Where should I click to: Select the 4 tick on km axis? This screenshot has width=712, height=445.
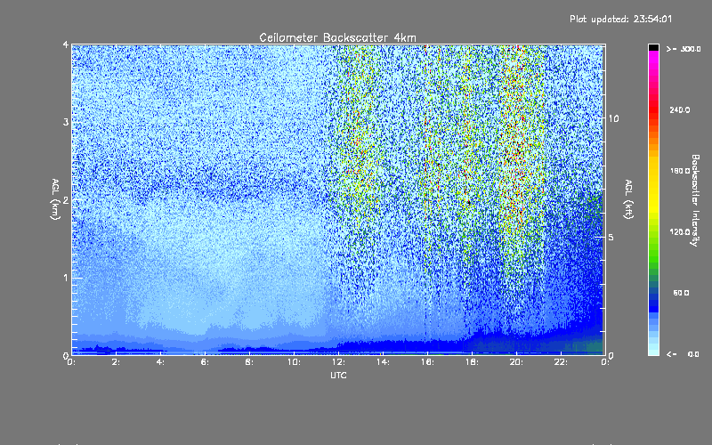click(x=66, y=45)
